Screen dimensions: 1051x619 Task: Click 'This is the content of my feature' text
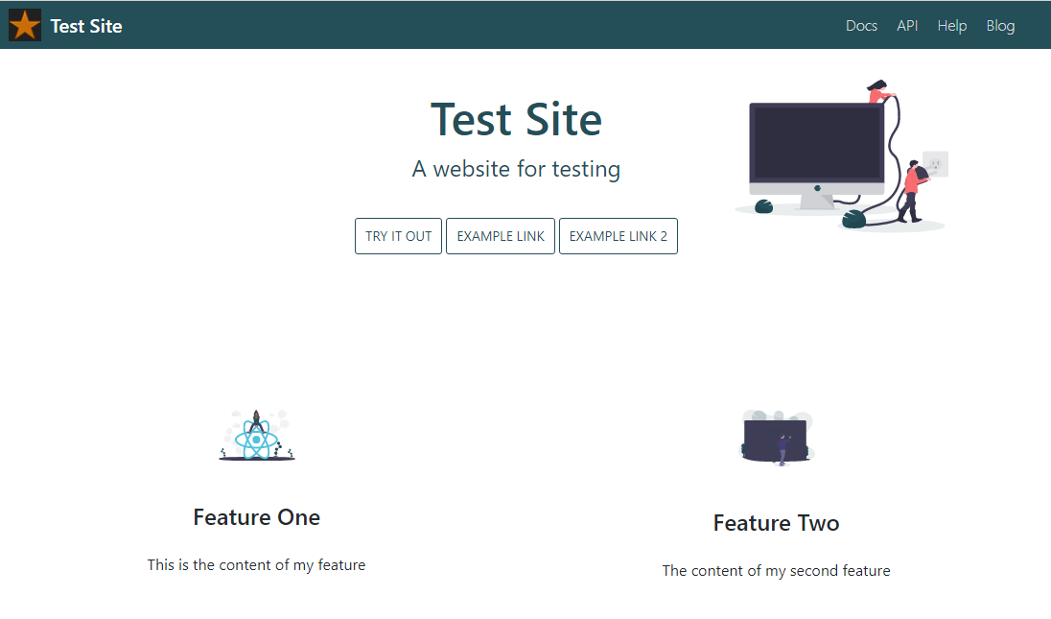tap(257, 564)
